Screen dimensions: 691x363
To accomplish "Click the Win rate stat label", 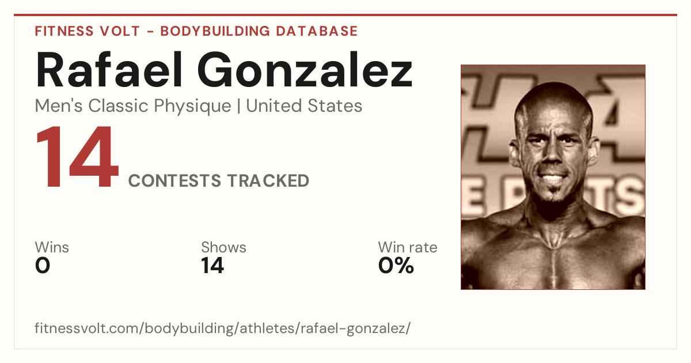I will 408,247.
